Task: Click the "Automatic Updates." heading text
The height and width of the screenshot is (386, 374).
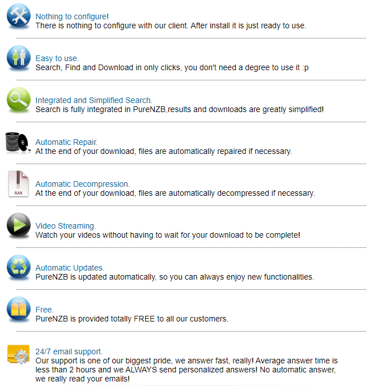Action: [x=70, y=268]
